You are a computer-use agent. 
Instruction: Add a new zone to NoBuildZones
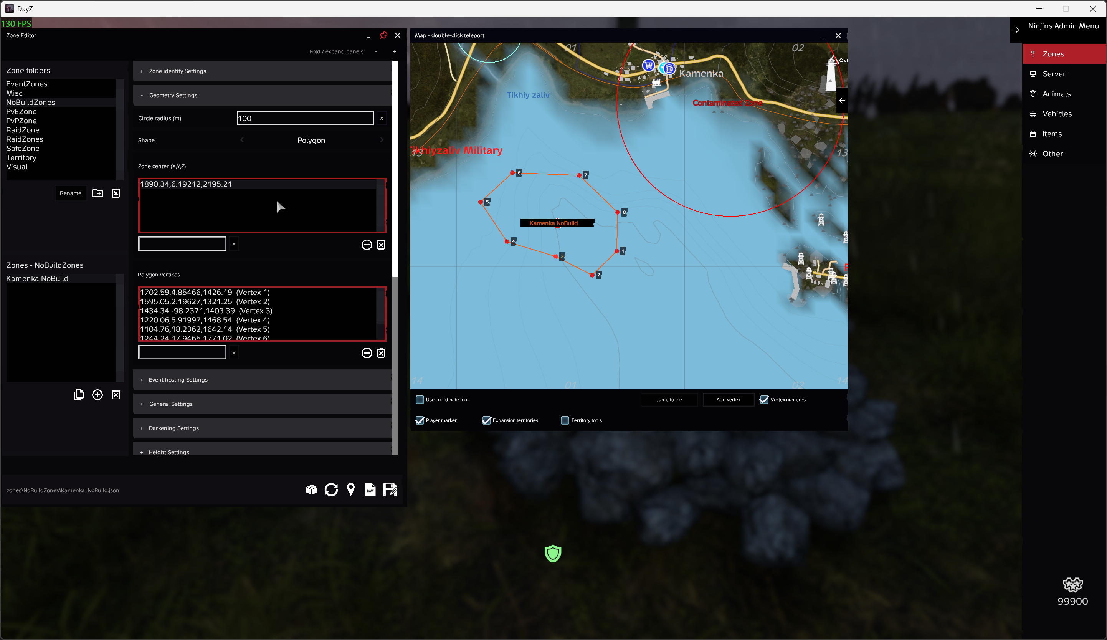pyautogui.click(x=97, y=395)
